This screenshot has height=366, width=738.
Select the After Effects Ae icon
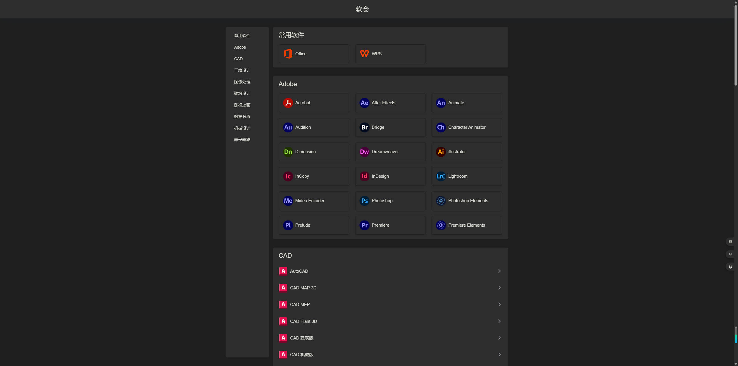pos(364,103)
